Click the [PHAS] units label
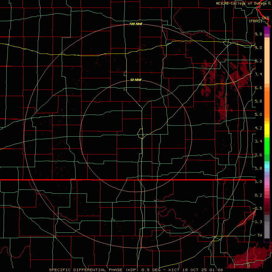The image size is (272, 272). point(255,21)
